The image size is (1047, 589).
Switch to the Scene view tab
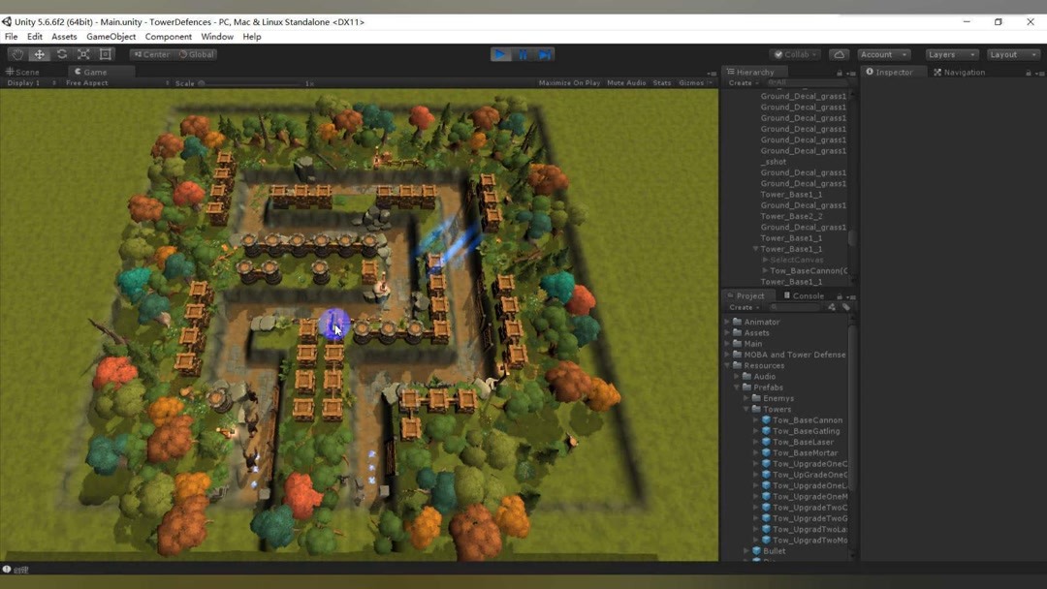21,71
